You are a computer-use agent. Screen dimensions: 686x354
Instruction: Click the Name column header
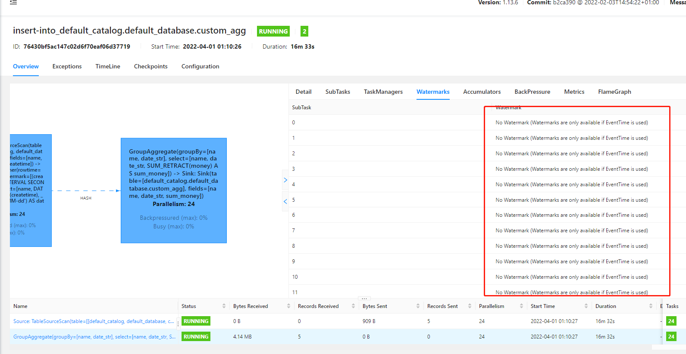pos(20,306)
